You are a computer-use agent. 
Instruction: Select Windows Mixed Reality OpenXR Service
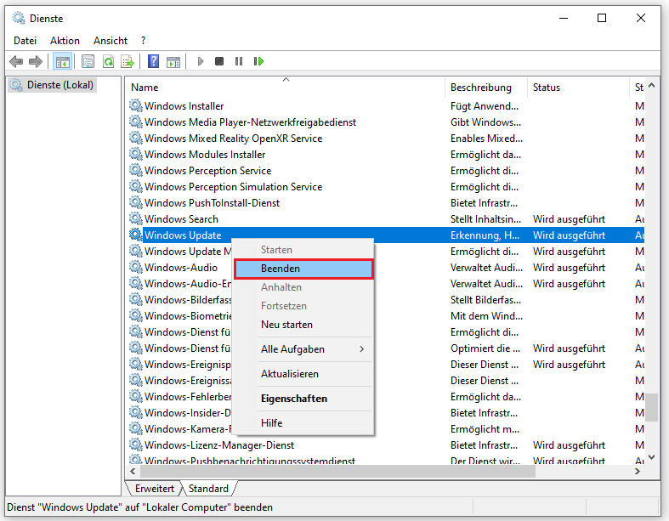pyautogui.click(x=234, y=139)
